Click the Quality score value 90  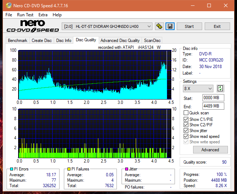click(224, 162)
